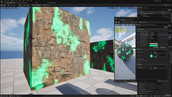Viewport: 172px width, 97px height.
Task: Toggle third scalar parameter override checkbox
Action: pos(139,37)
